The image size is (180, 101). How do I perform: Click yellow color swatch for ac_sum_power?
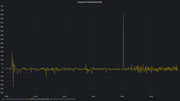click(x=27, y=99)
